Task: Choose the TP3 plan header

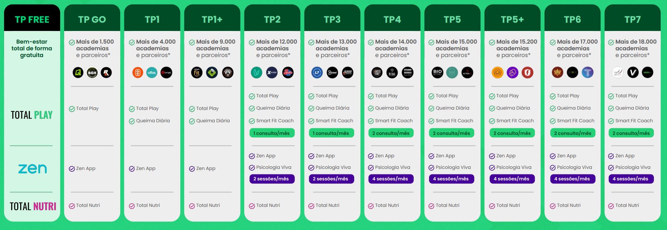Action: pyautogui.click(x=332, y=19)
